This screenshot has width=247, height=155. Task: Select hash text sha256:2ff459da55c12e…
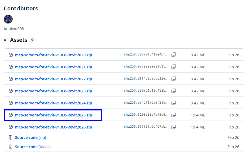tap(146, 78)
